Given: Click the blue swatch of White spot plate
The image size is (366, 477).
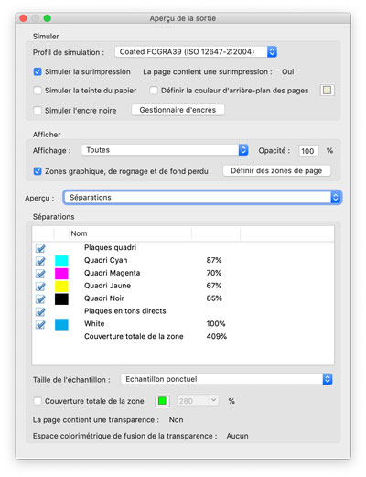Looking at the screenshot, I should point(61,324).
